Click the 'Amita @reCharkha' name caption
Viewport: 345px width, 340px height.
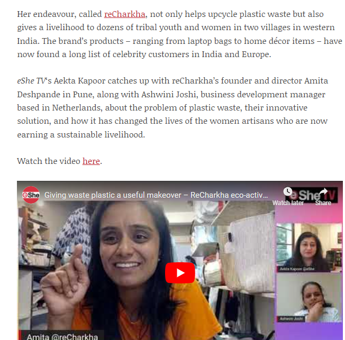click(62, 336)
